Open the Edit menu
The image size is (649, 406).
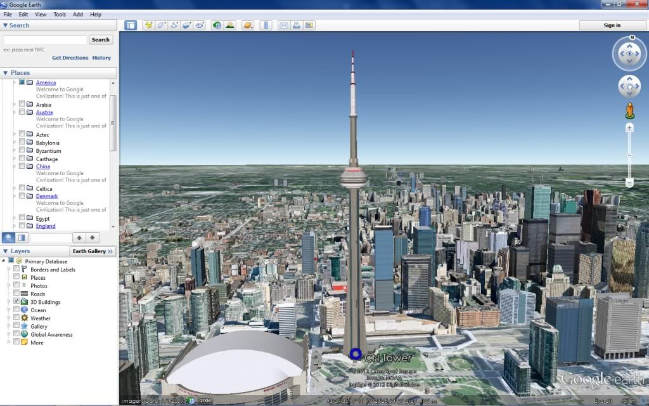23,14
